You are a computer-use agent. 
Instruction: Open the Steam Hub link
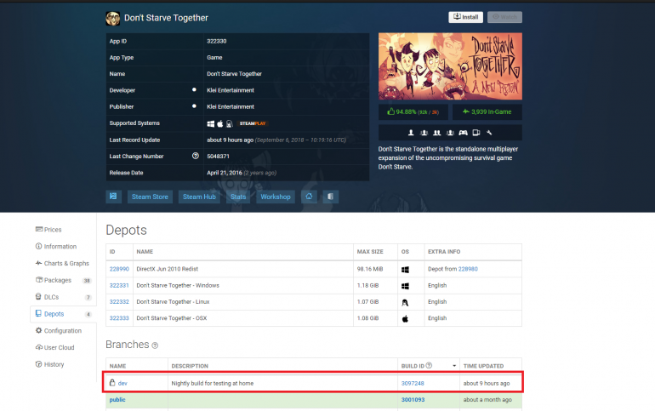click(x=199, y=197)
